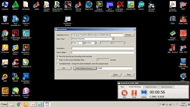The image size is (190, 107).
Task: Select the matlab shortcut icon
Action: tap(37, 6)
